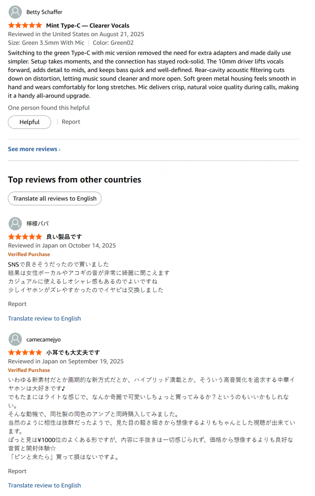Report camecamejyo's review
Viewport: 315px width, 496px height.
click(17, 471)
